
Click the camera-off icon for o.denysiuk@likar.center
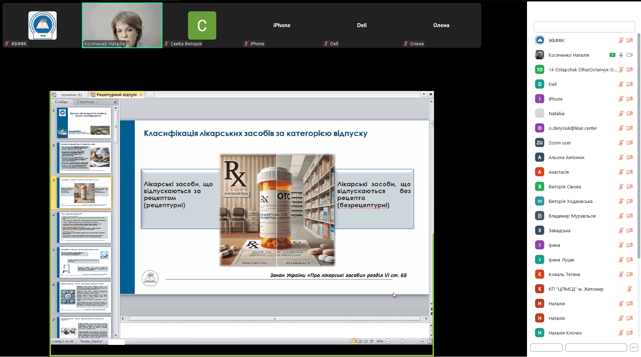pyautogui.click(x=630, y=128)
